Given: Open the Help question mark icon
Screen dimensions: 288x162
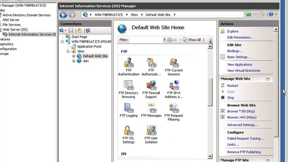Looking at the screenshot, I should tap(271, 14).
